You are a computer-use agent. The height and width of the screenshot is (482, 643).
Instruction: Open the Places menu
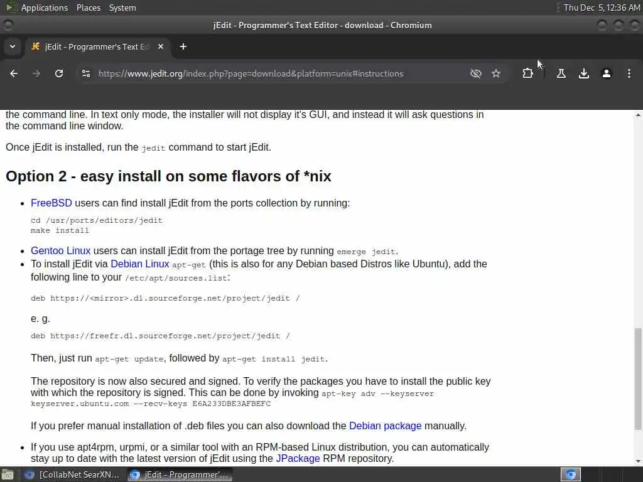click(88, 8)
